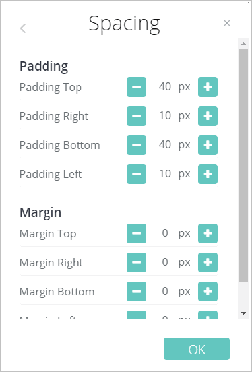Lower Margin Bottom with minus button
252x372 pixels.
tap(137, 292)
